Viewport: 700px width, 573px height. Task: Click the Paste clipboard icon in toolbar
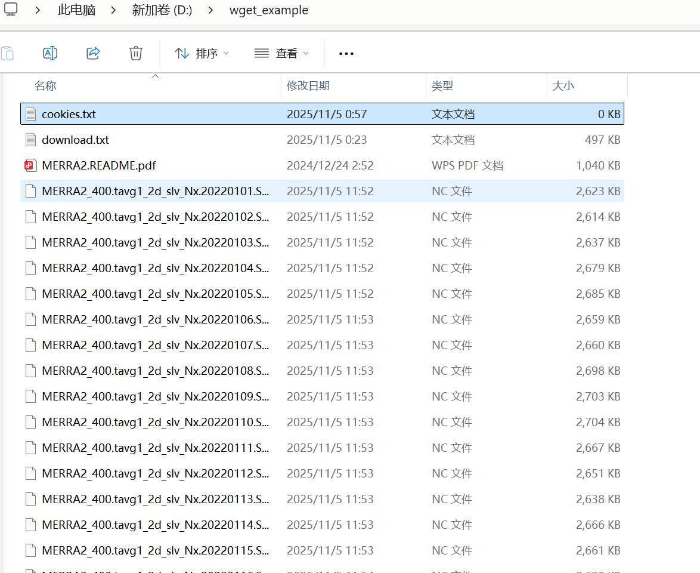tap(8, 53)
